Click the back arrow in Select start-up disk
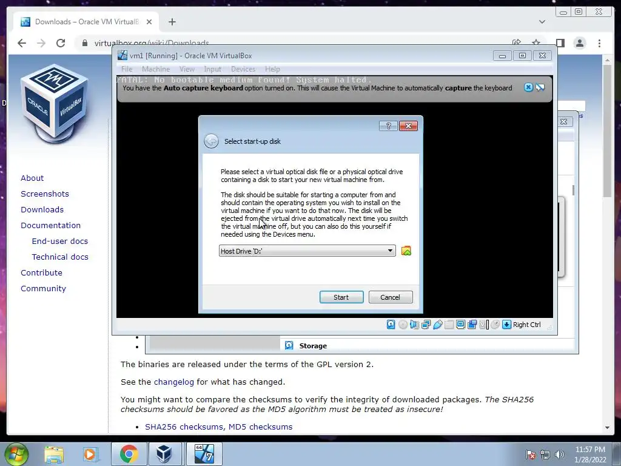This screenshot has width=621, height=466. pos(211,141)
